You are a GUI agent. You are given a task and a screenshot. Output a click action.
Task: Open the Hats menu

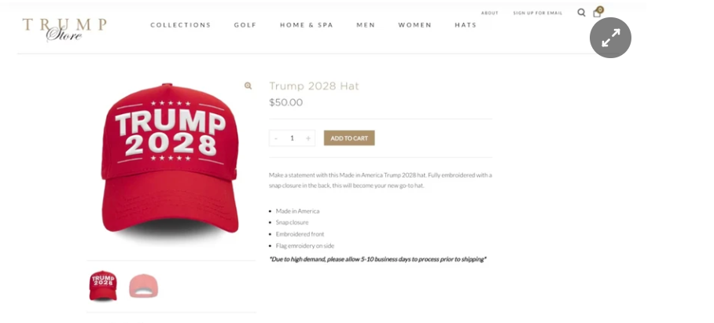coord(466,25)
